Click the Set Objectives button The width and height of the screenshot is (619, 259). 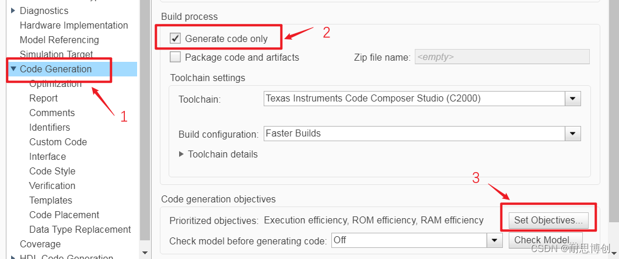tap(548, 220)
